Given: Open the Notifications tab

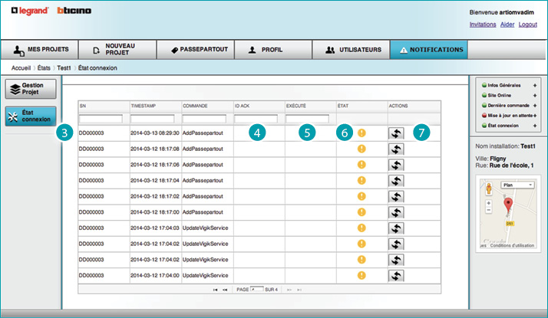Looking at the screenshot, I should (x=428, y=50).
